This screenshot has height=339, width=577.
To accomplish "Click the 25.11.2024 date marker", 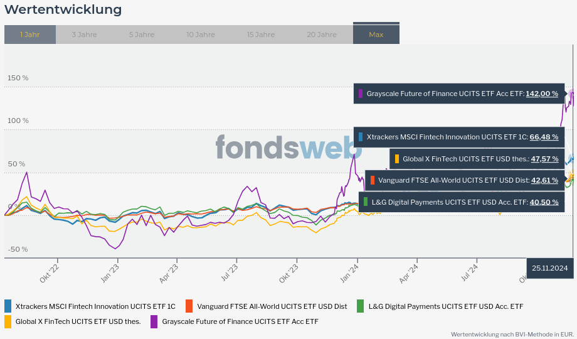I will coord(549,268).
